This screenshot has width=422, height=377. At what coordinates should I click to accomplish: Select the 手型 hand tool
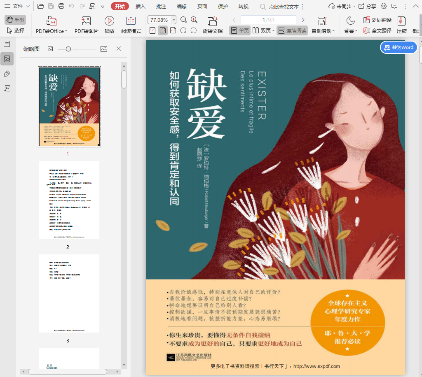coord(15,20)
